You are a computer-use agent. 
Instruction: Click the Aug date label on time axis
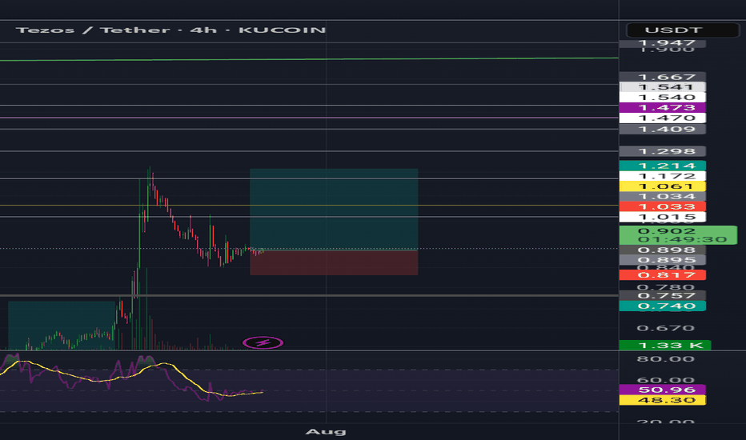326,431
